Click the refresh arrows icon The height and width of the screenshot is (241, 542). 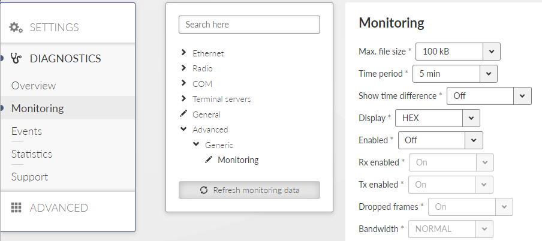tap(204, 190)
